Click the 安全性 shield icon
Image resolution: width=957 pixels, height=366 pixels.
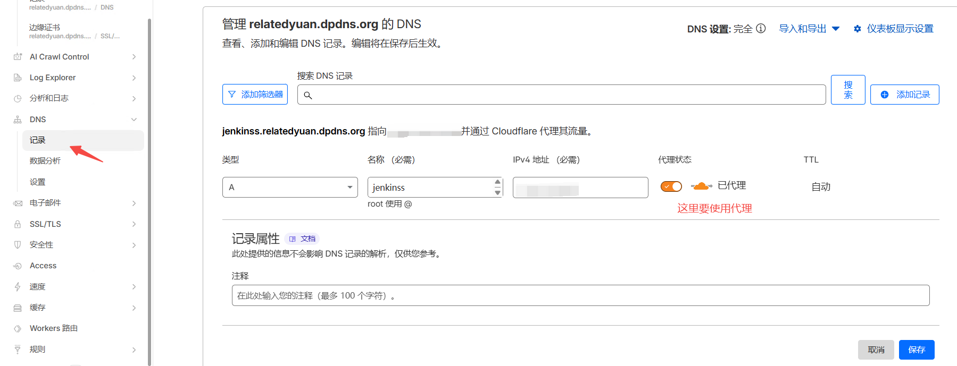18,245
